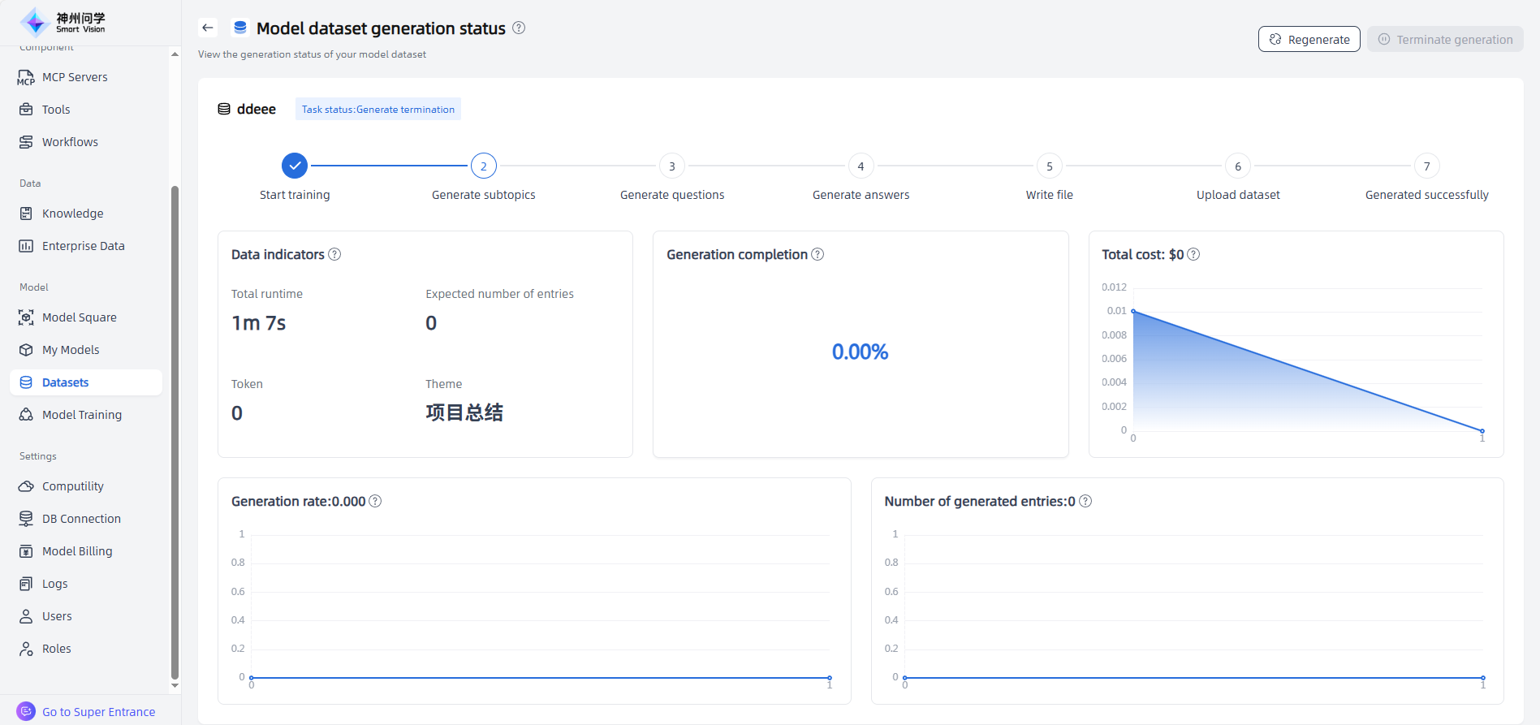Click the back arrow button
The height and width of the screenshot is (725, 1540).
pyautogui.click(x=208, y=28)
